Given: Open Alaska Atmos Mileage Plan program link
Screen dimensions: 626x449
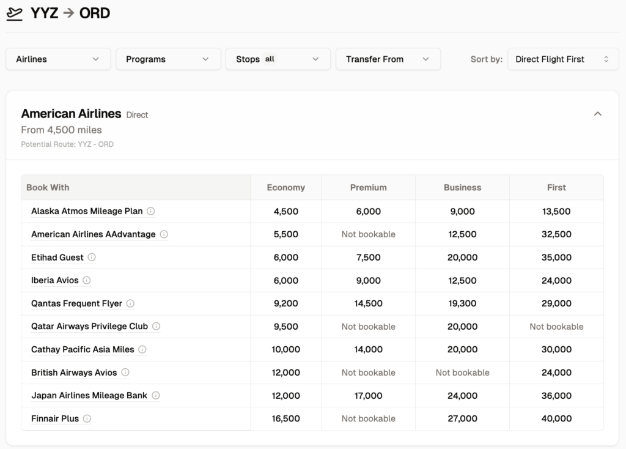Looking at the screenshot, I should [x=87, y=211].
